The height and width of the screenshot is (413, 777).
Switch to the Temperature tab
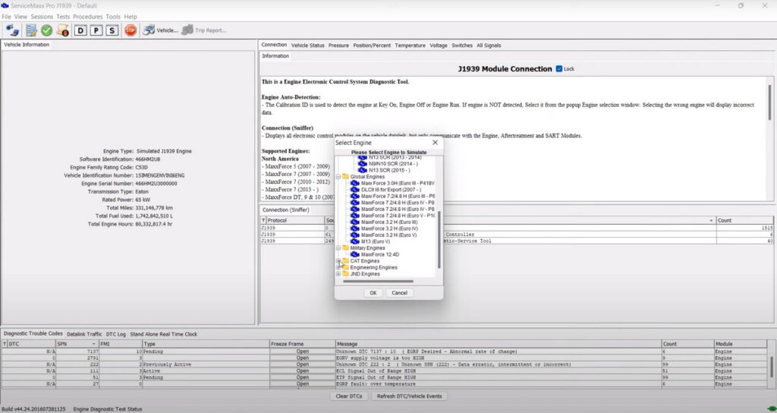410,46
